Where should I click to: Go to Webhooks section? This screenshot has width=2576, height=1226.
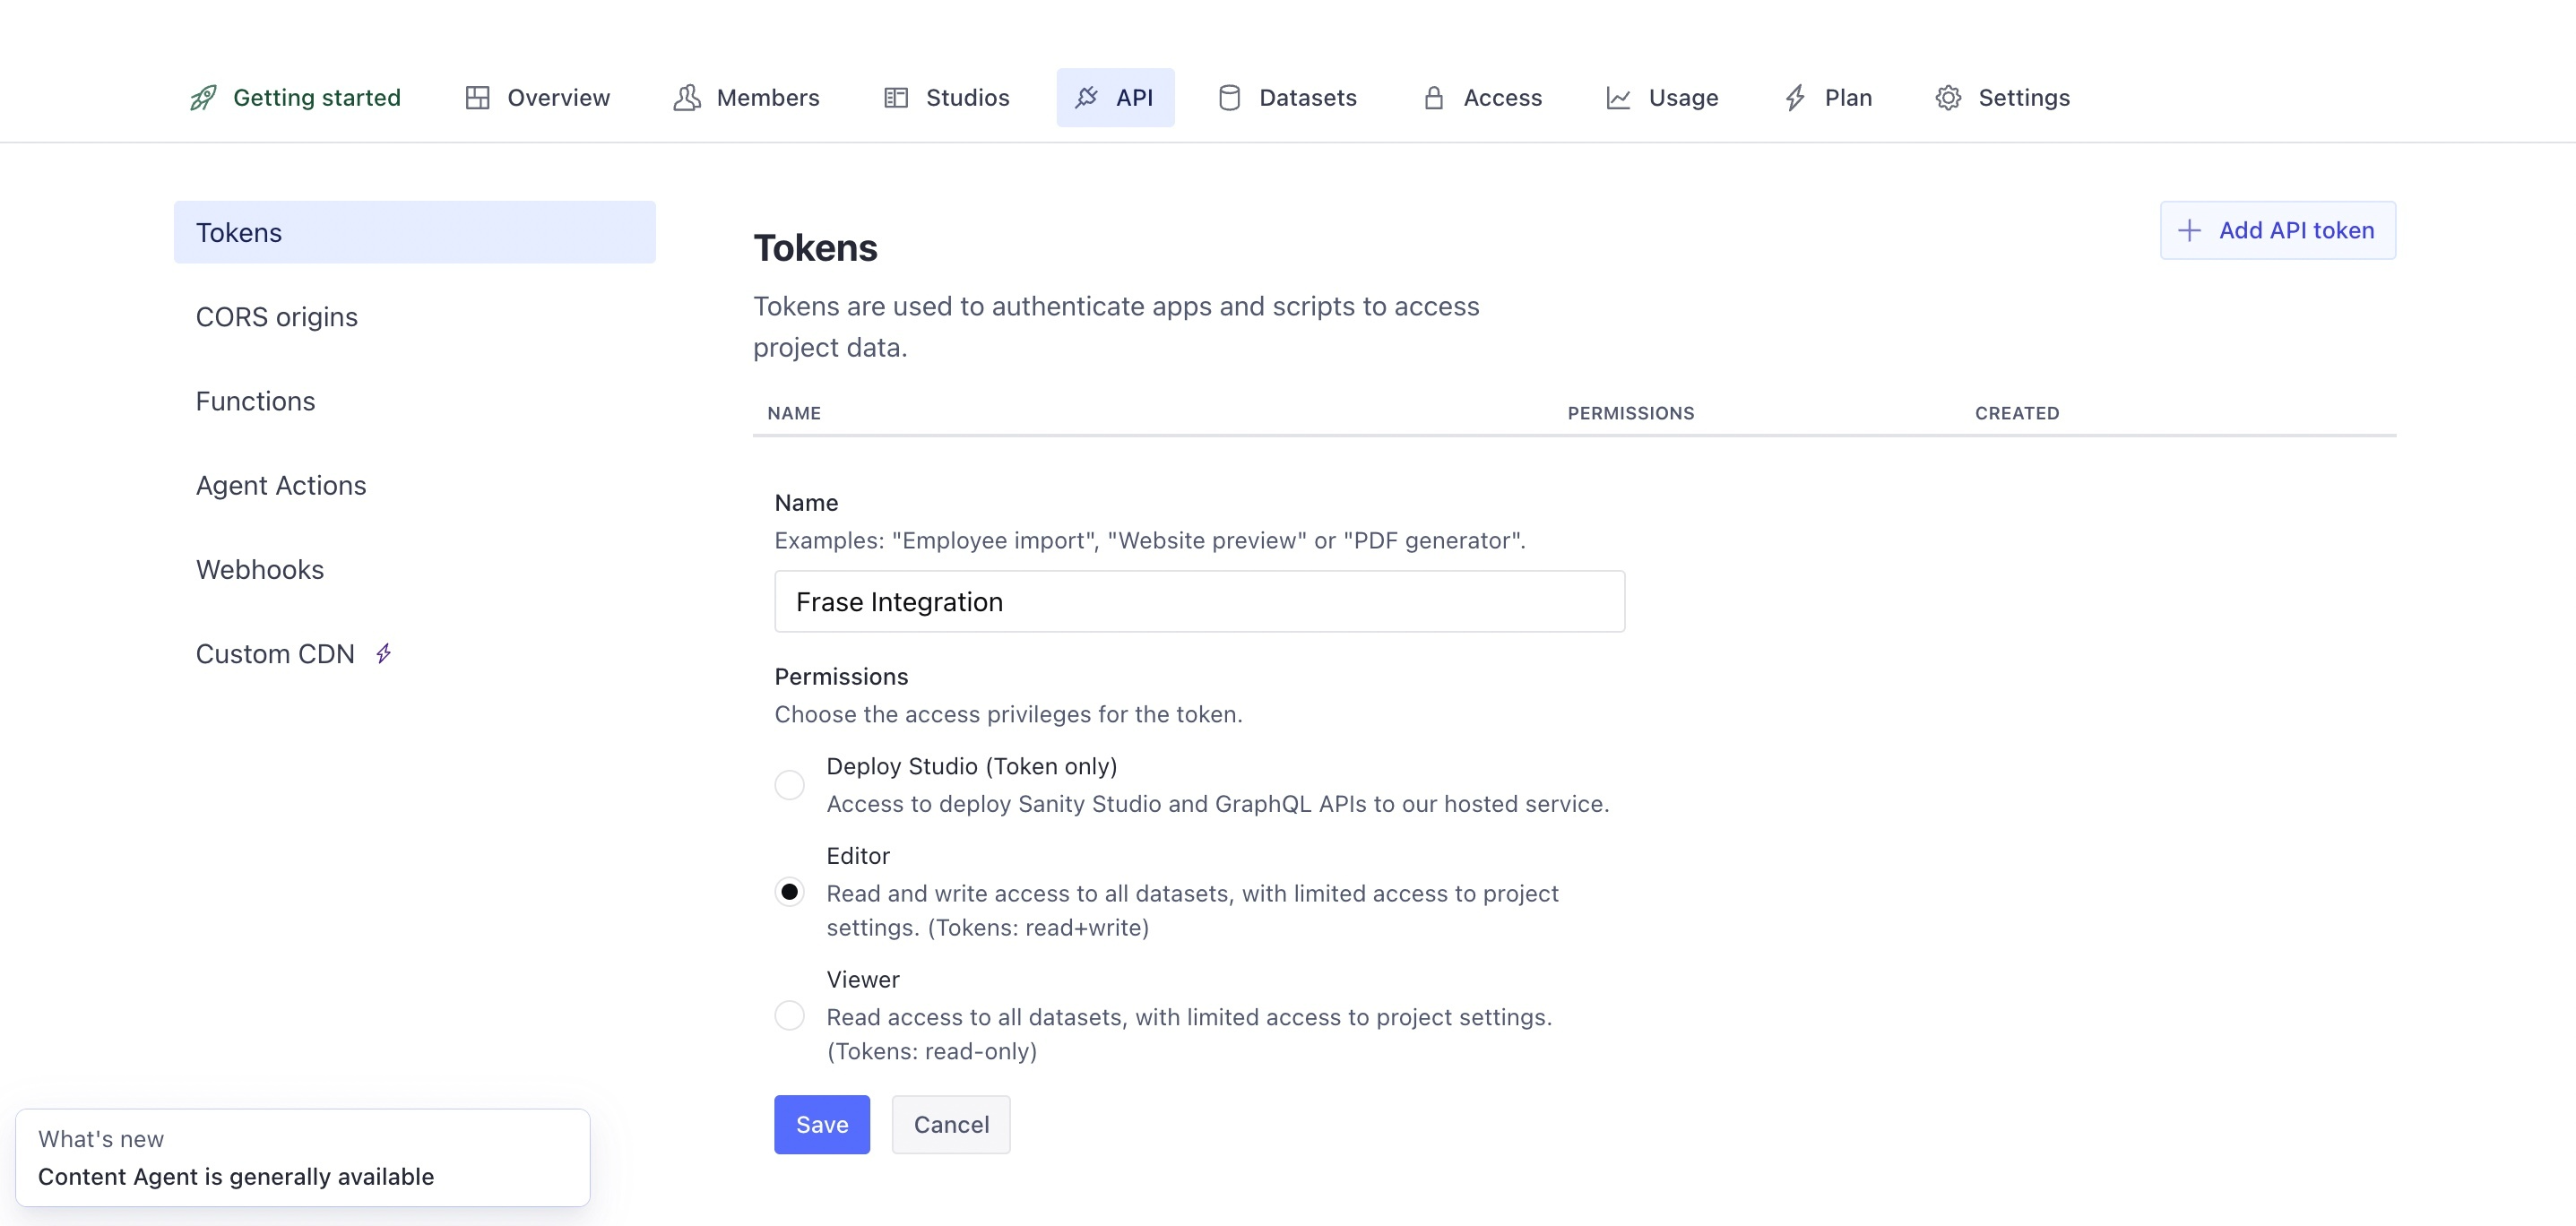(260, 570)
